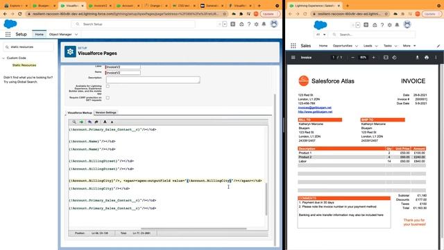Viewport: 444px width, 250px height.
Task: Click the Label field containing InvoiceV2
Action: 123,67
